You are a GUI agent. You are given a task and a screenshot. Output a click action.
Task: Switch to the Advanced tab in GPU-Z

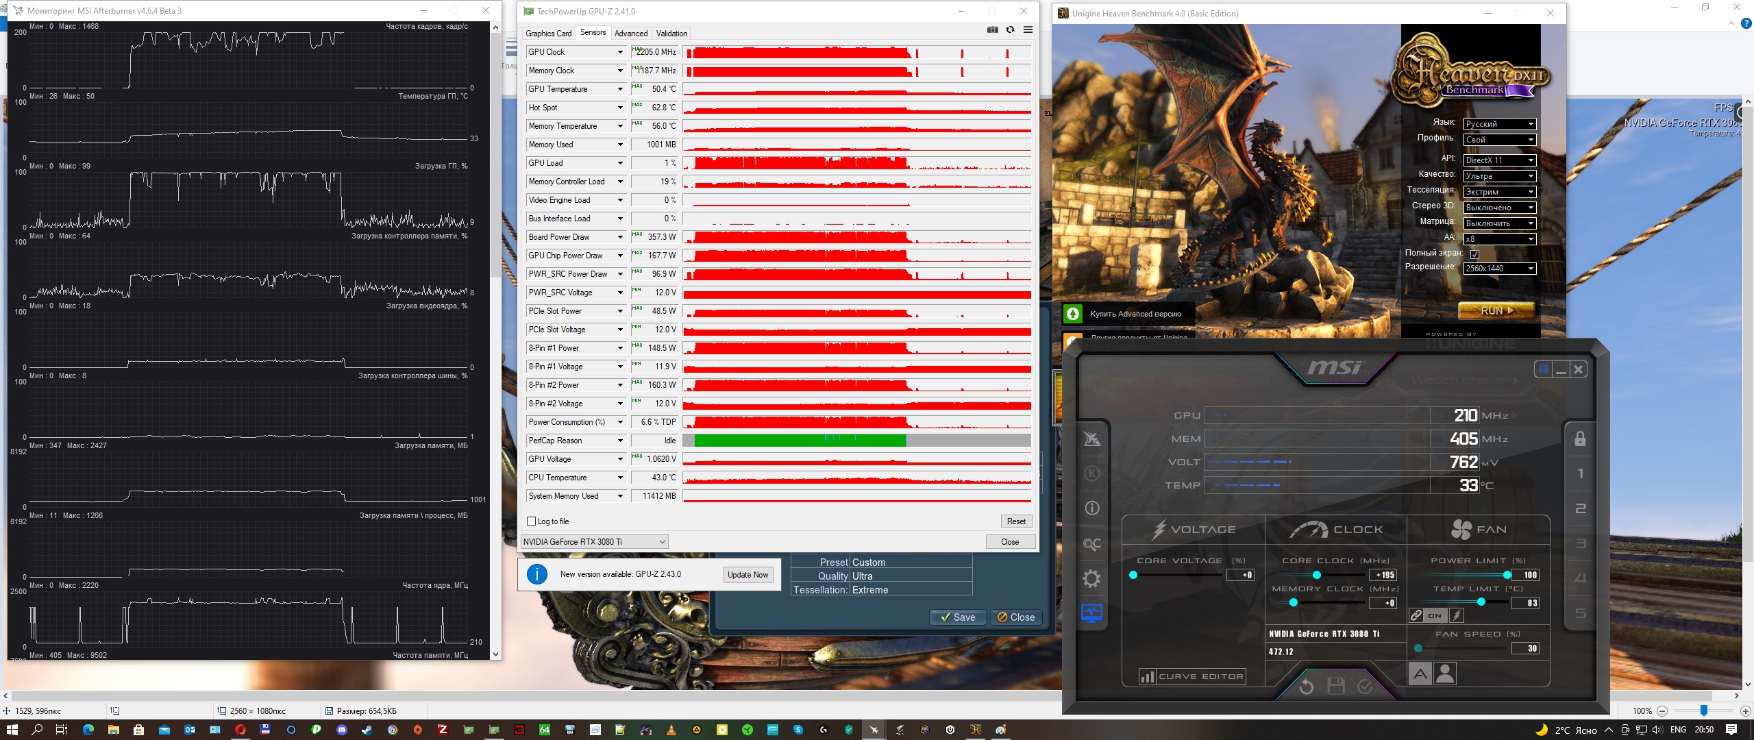click(630, 34)
